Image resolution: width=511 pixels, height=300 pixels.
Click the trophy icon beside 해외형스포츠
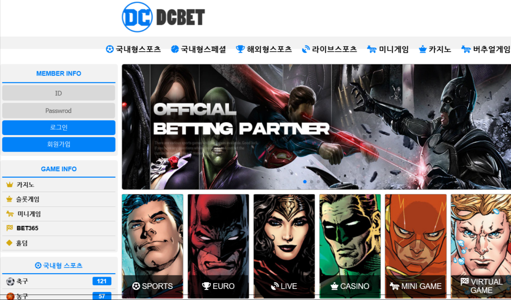(240, 49)
